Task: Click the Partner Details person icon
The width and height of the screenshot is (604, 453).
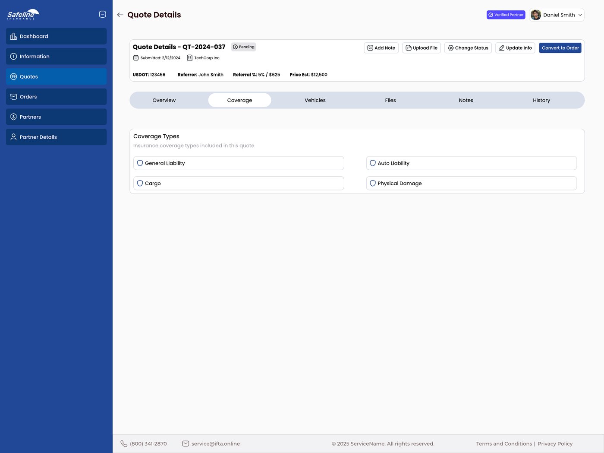Action: coord(13,137)
